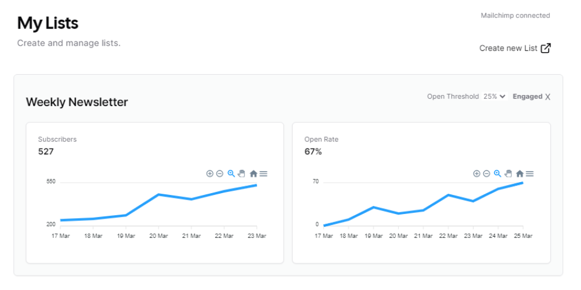Select selection zoom tool on Subscribers chart

[231, 173]
